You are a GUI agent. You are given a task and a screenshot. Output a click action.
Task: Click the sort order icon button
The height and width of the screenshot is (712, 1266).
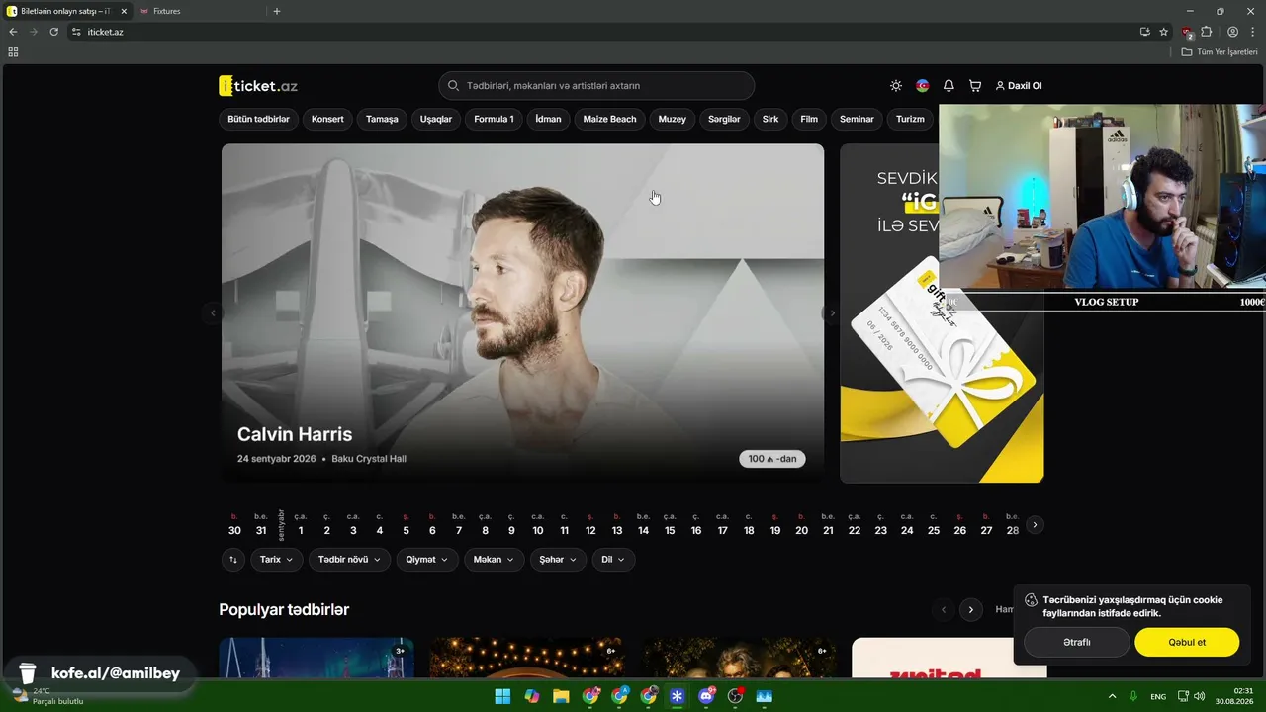pyautogui.click(x=233, y=560)
